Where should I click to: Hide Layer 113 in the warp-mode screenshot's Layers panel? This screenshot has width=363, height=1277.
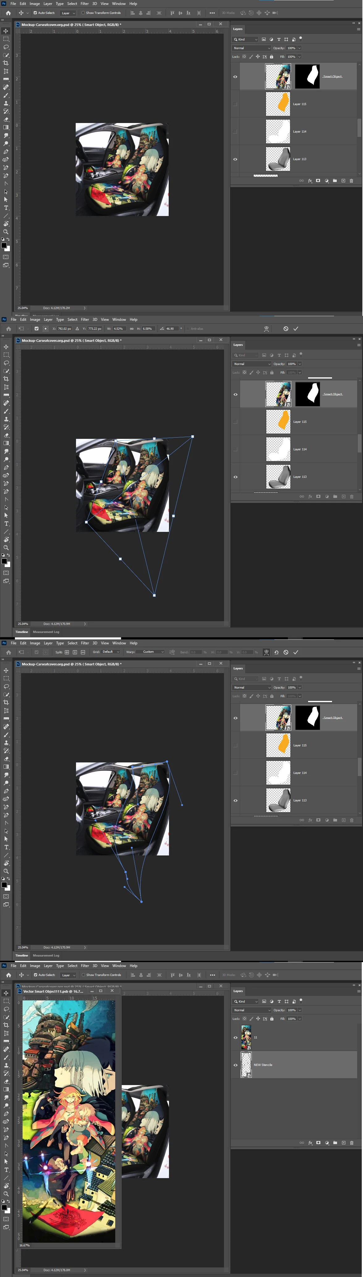coord(235,800)
